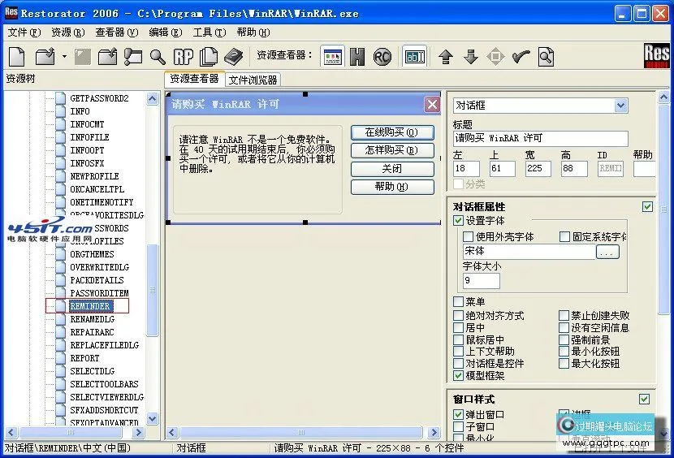The width and height of the screenshot is (674, 458).
Task: Click the 标题 caption text field
Action: coord(540,138)
